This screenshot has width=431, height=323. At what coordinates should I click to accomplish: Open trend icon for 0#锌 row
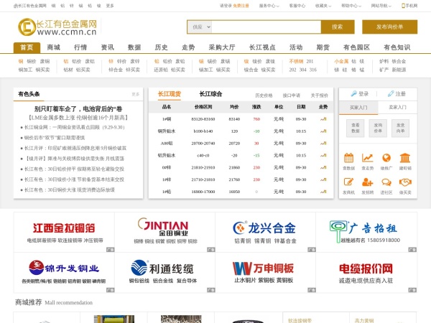(323, 167)
